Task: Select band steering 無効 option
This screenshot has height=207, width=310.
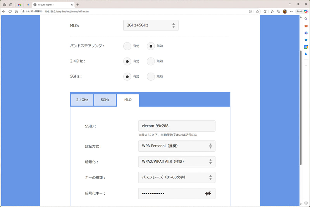Action: 151,46
